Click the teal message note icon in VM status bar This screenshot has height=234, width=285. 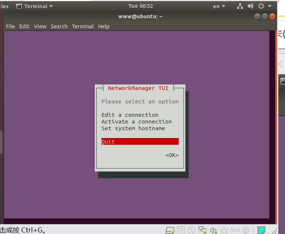(261, 230)
